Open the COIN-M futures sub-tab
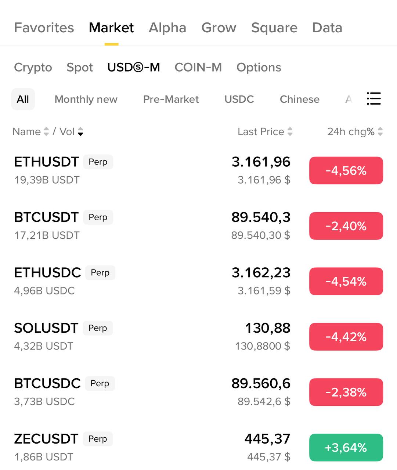 pos(198,68)
